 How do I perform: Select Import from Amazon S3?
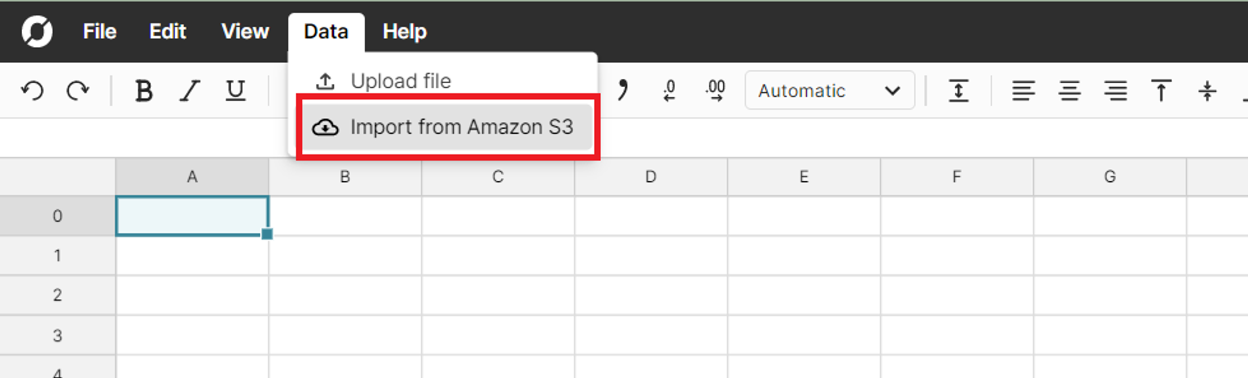448,127
